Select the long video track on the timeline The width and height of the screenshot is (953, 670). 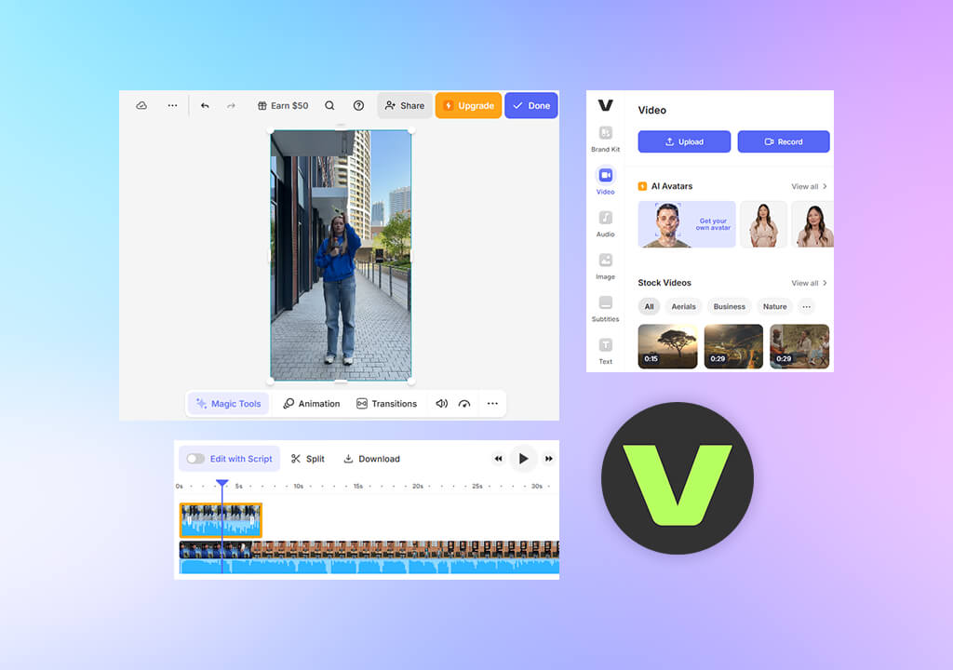pos(369,557)
